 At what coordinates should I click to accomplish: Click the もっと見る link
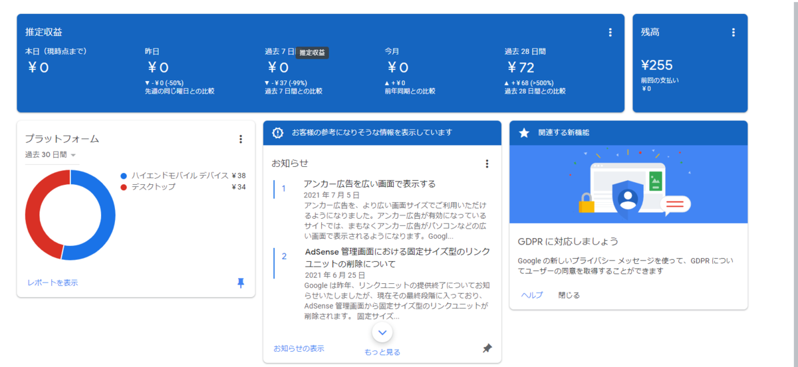click(382, 352)
